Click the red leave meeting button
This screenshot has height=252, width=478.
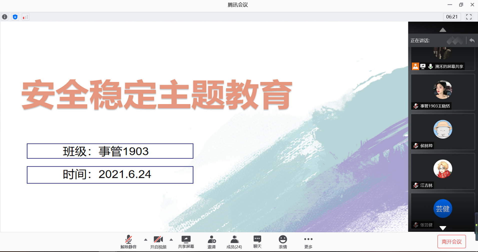tap(451, 242)
